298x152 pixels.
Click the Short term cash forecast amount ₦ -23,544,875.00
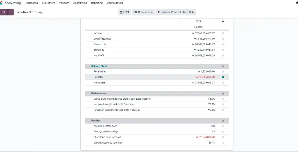205,137
